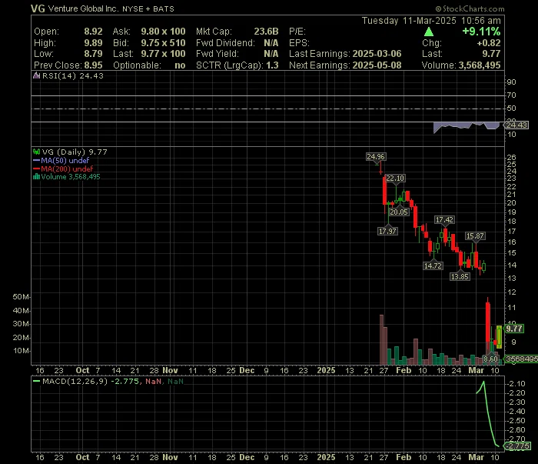Click the header Volume value 3,568,495
Screen dimensions: 538x464
[480, 65]
